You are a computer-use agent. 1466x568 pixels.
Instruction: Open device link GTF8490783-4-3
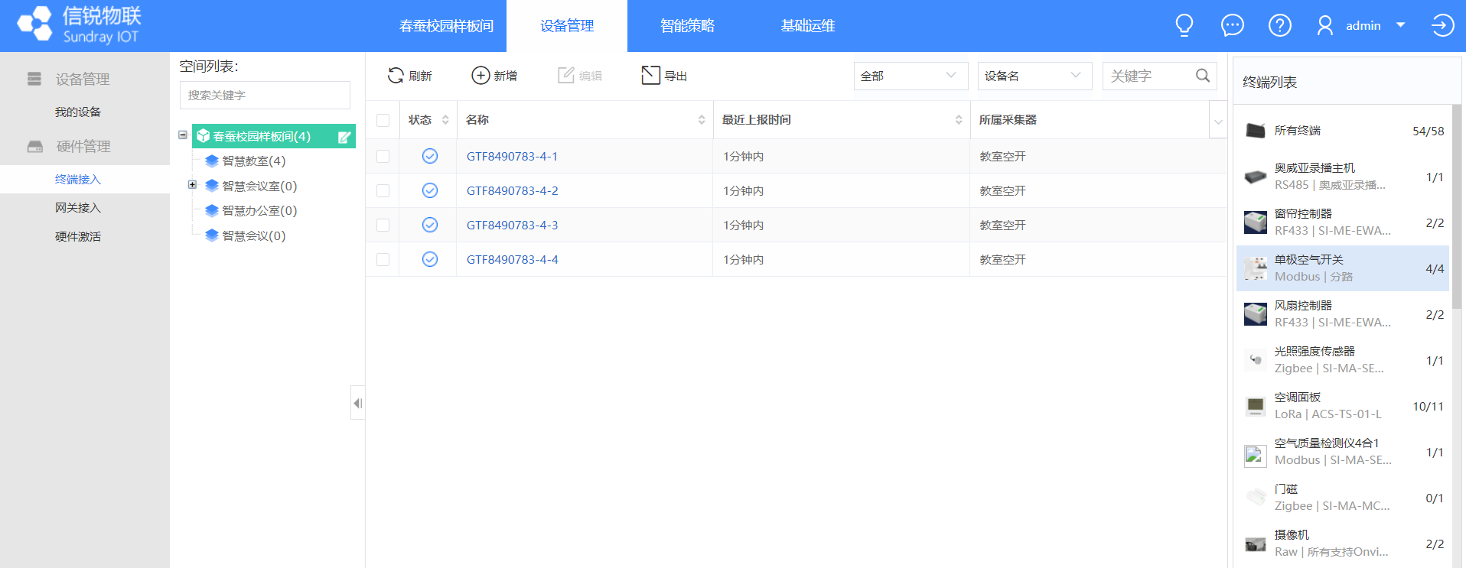[512, 225]
